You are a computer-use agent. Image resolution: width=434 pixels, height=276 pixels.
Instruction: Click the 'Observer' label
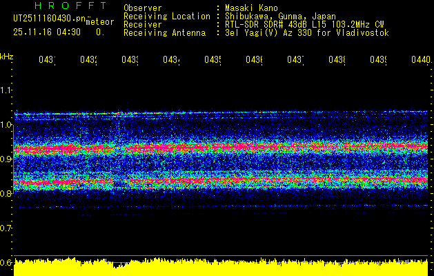[143, 8]
